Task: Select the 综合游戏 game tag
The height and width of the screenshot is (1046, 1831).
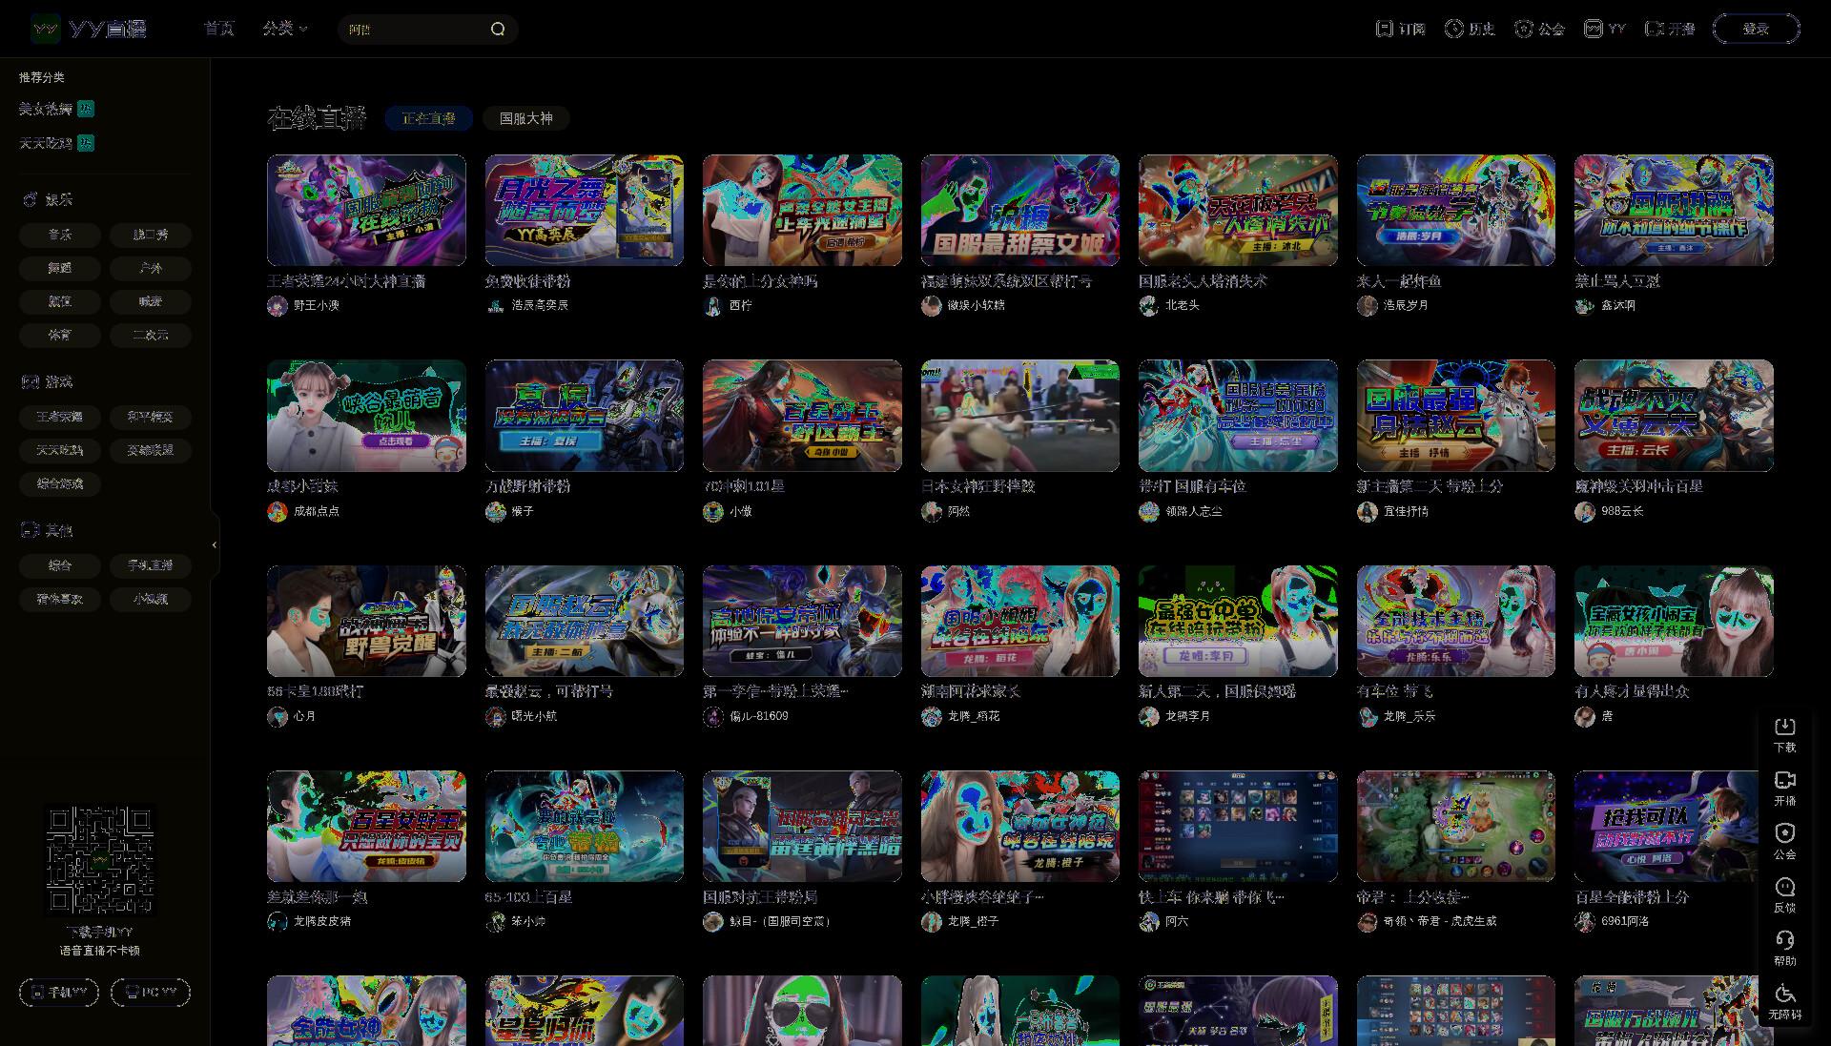Action: (60, 483)
